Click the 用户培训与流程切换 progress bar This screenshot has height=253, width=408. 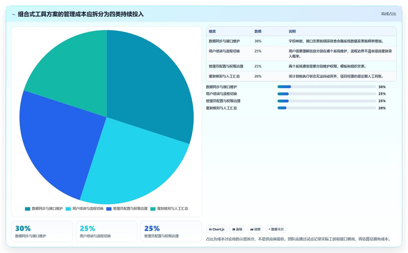327,94
